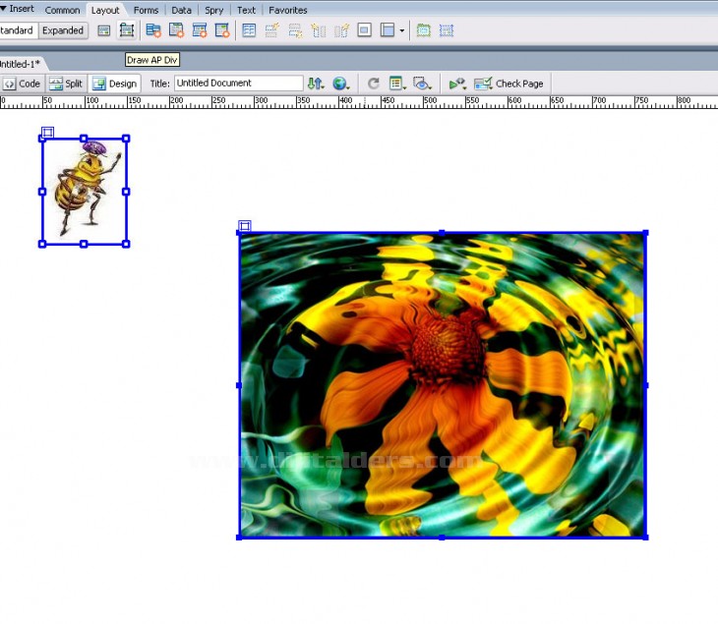Toggle Split view
Viewport: 718px width, 624px height.
[x=66, y=84]
